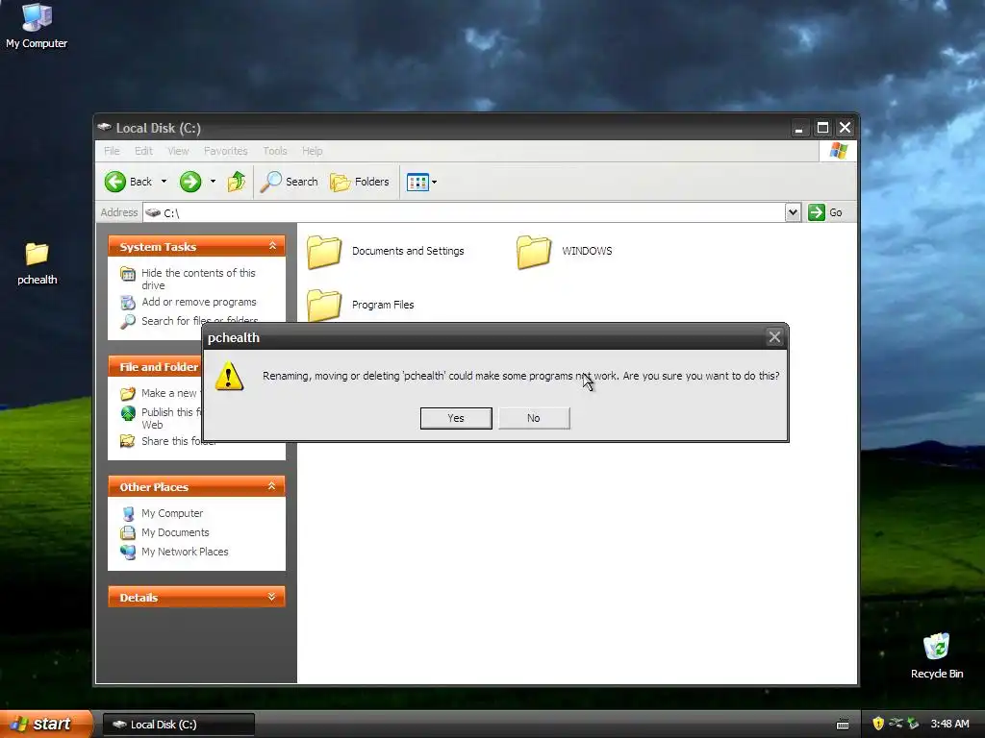Open My Network Places link

tap(185, 552)
